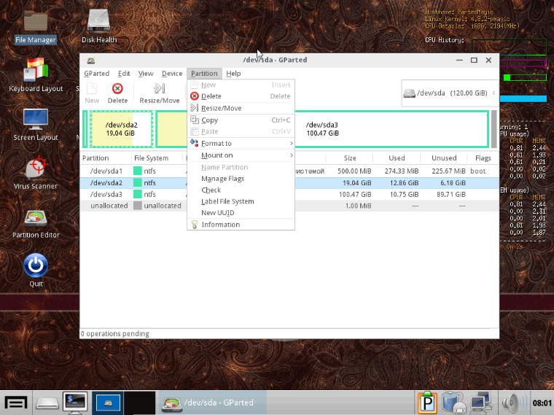This screenshot has width=554, height=415.
Task: Choose Delete in the Partition menu
Action: pos(241,96)
